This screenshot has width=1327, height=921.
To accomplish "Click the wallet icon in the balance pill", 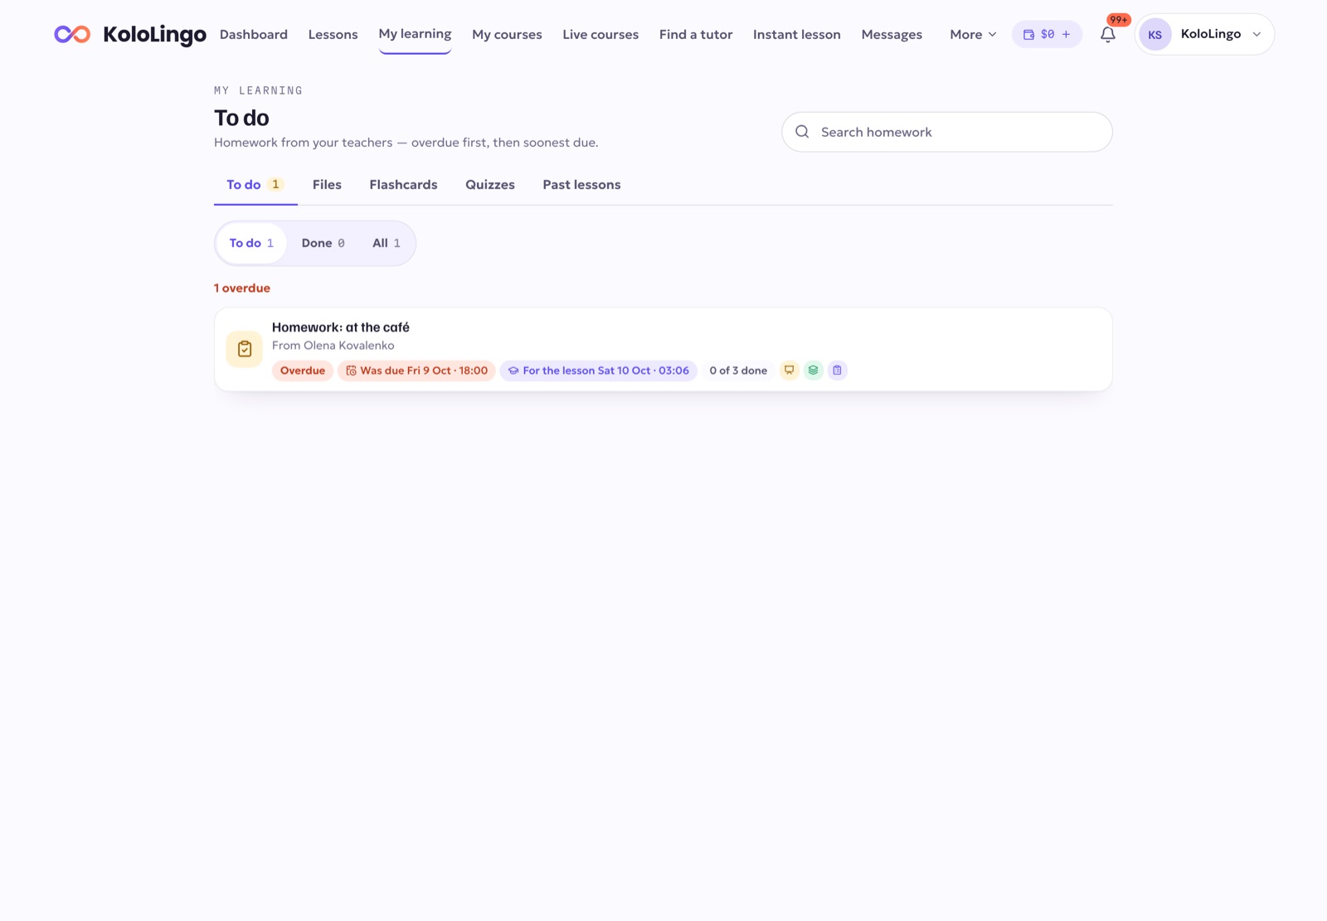I will [x=1028, y=34].
